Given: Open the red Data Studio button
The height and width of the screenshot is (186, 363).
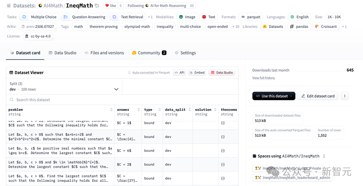Looking at the screenshot, I should (222, 73).
